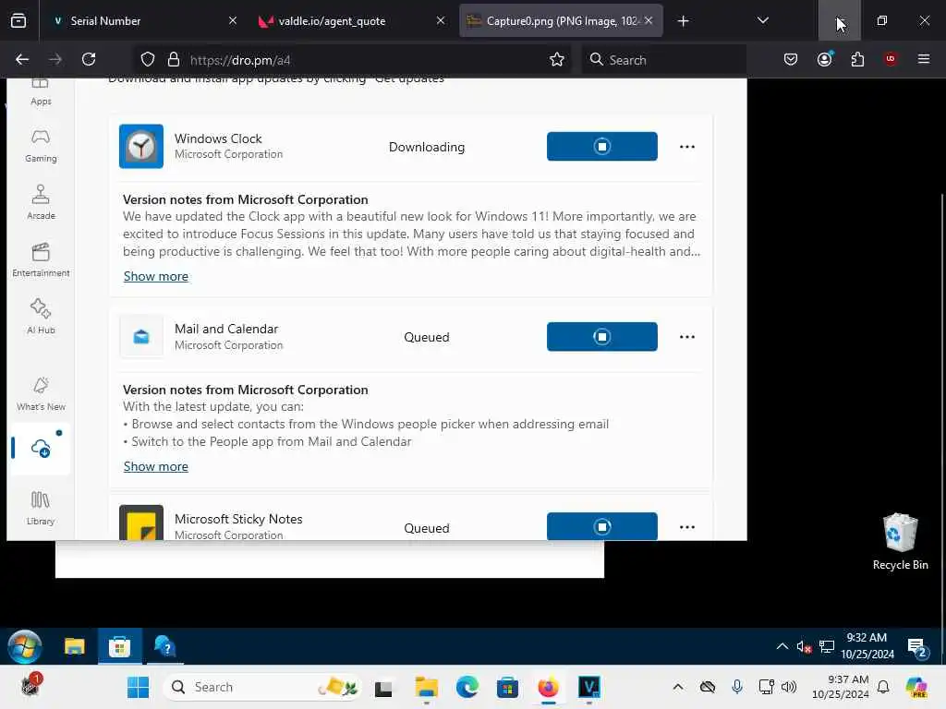The width and height of the screenshot is (946, 709).
Task: Stop the Windows Clock download
Action: [601, 147]
